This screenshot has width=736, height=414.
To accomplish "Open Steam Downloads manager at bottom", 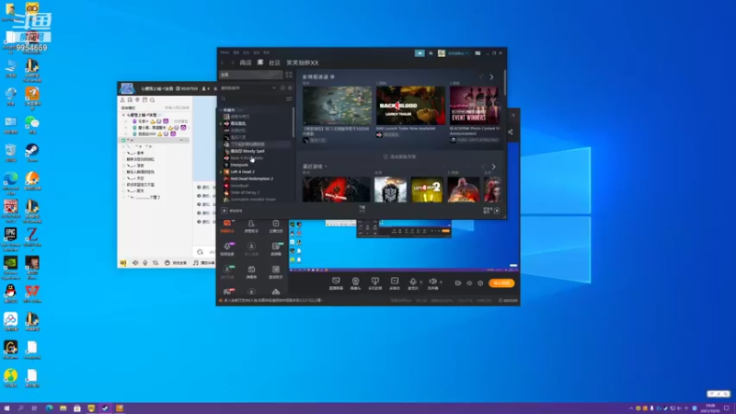I will (x=362, y=209).
